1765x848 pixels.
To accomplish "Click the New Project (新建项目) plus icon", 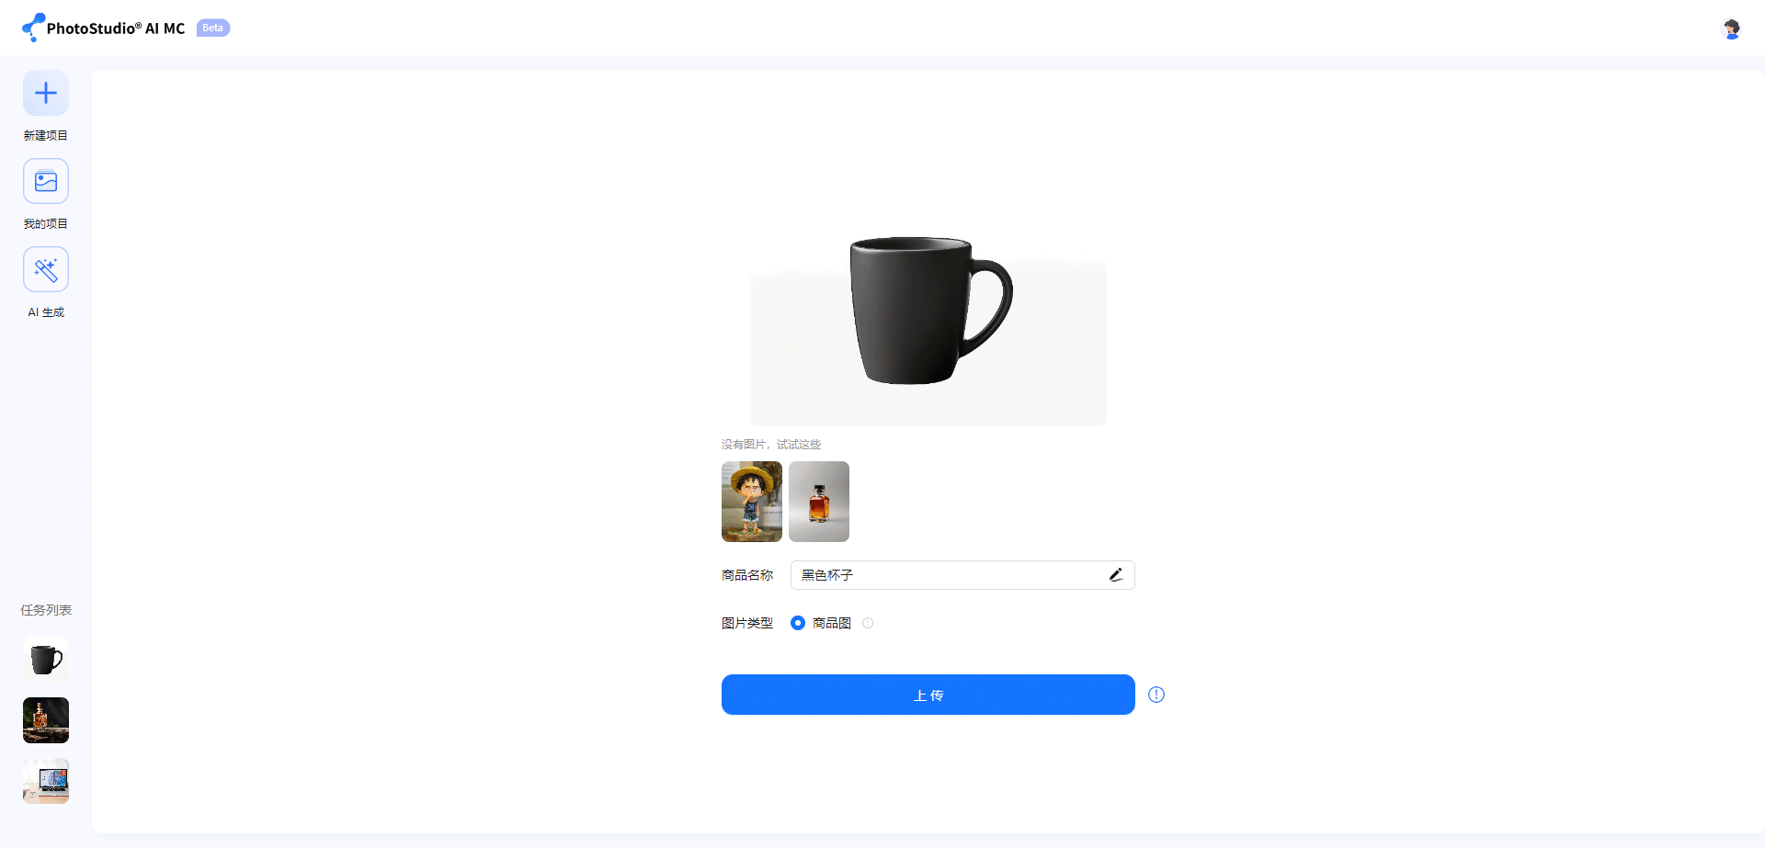I will (x=46, y=93).
